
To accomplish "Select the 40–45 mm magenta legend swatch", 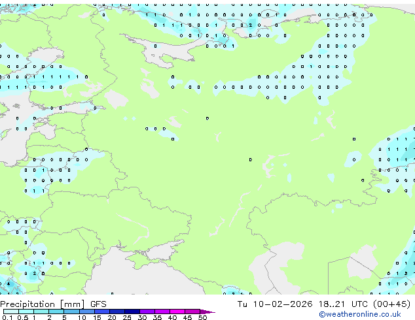I will tap(177, 312).
